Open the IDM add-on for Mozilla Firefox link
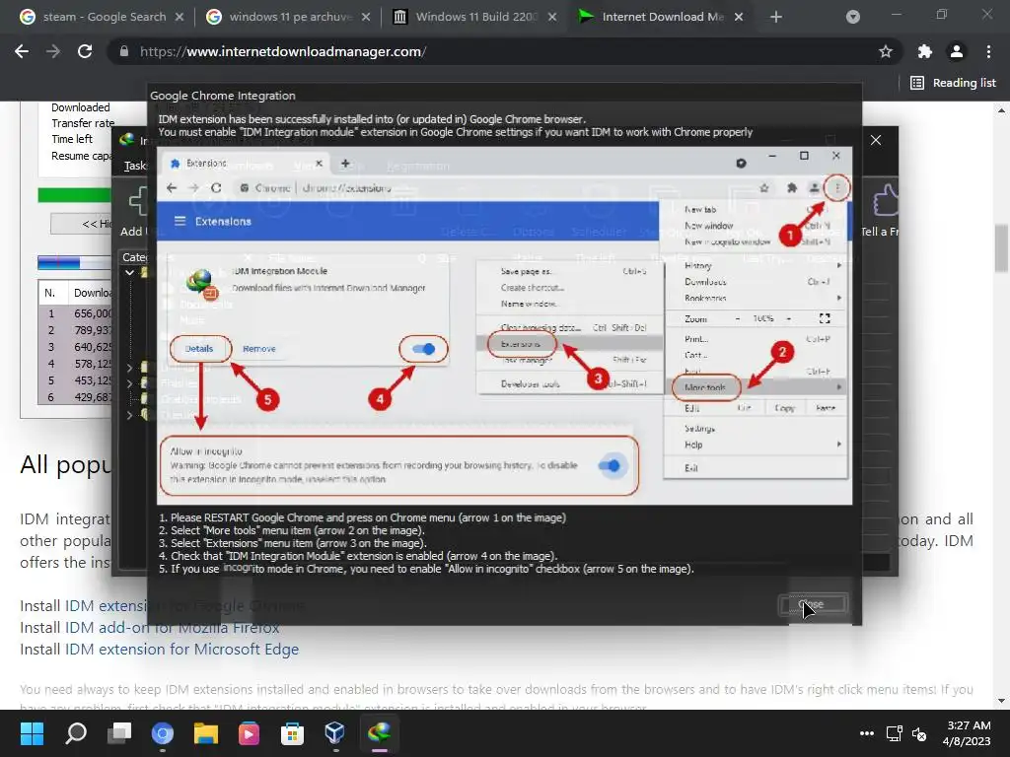The width and height of the screenshot is (1010, 757). pos(172,627)
